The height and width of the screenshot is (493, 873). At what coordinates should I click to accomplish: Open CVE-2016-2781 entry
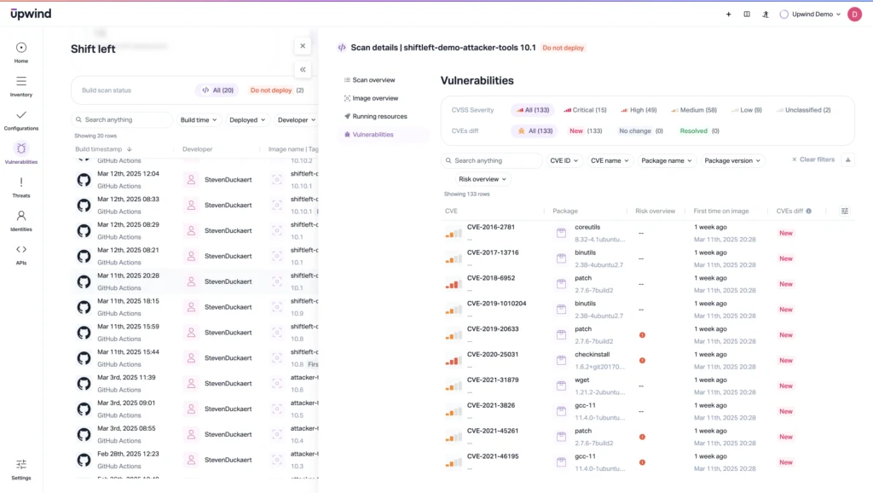(490, 227)
